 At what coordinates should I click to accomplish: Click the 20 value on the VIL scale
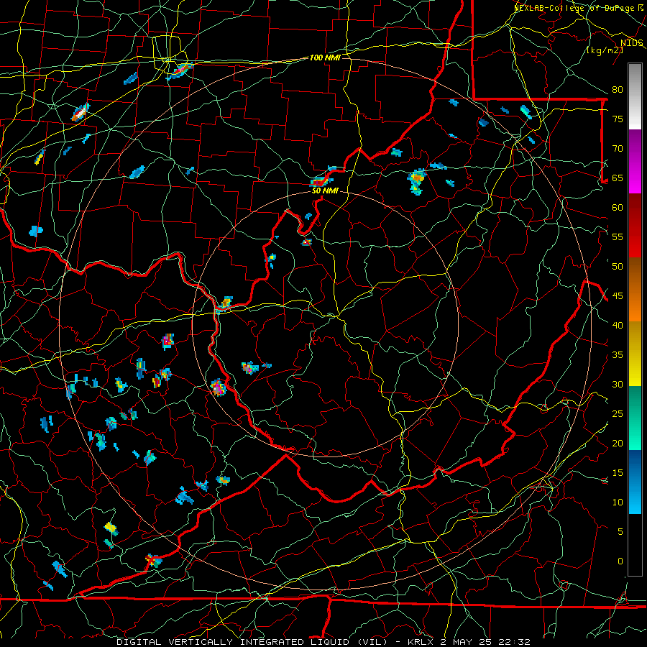pyautogui.click(x=618, y=443)
